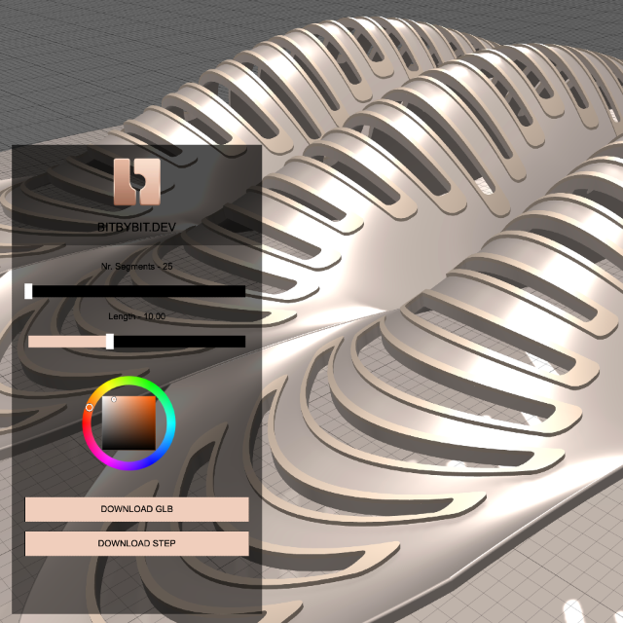This screenshot has height=623, width=623.
Task: Click the Nr. Segments slider handle
Action: 28,291
